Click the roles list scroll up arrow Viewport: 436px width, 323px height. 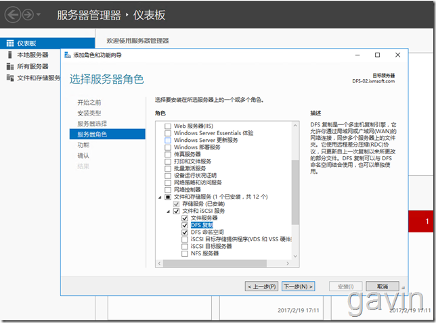(295, 126)
